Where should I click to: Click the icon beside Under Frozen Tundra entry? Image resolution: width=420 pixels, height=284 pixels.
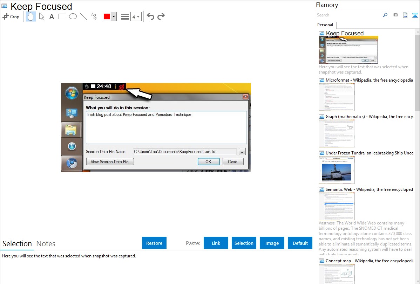321,153
